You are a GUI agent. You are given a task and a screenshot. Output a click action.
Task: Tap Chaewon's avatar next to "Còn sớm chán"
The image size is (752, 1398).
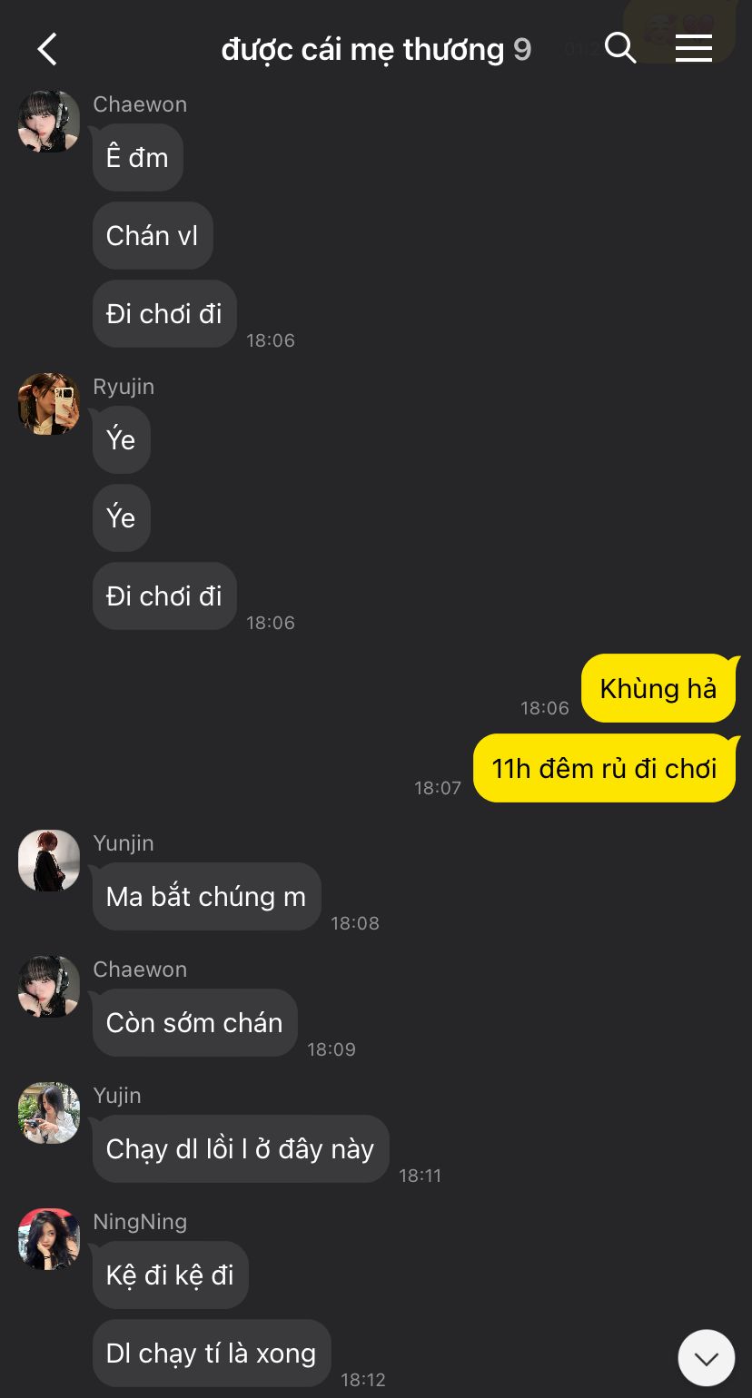[x=49, y=986]
